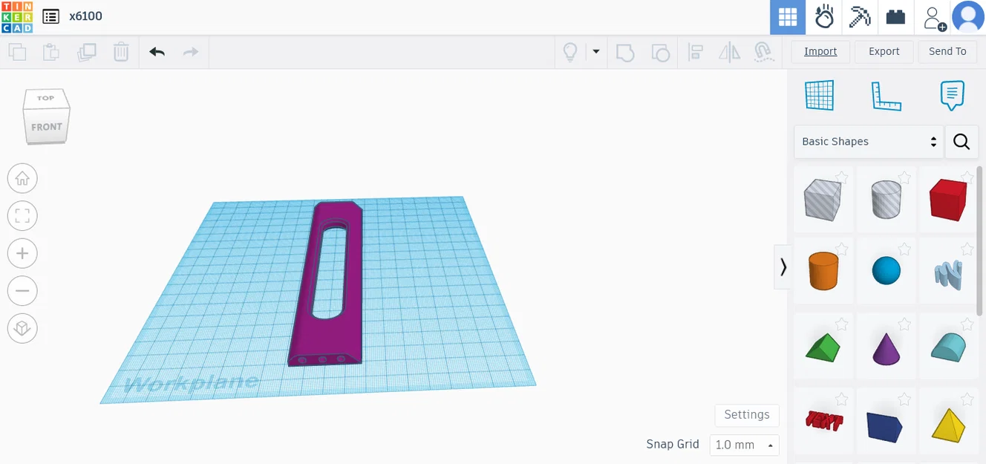Click the Align tool icon

coord(696,52)
